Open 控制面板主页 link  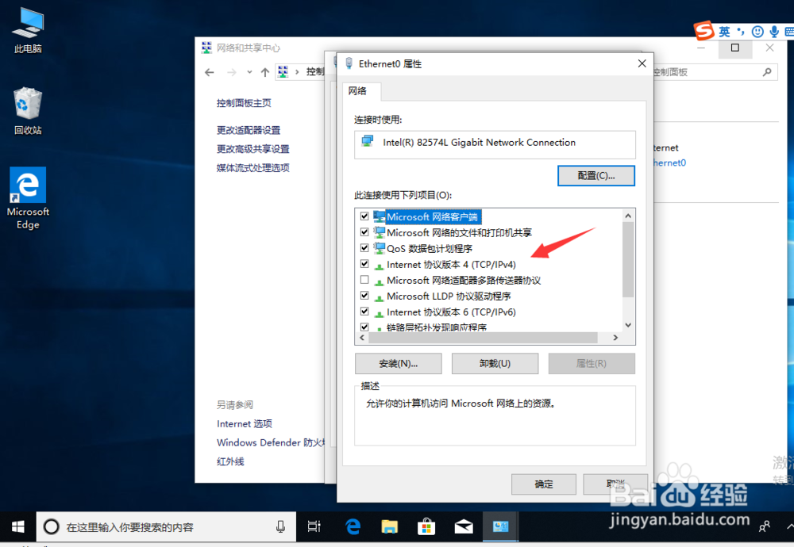pos(244,103)
